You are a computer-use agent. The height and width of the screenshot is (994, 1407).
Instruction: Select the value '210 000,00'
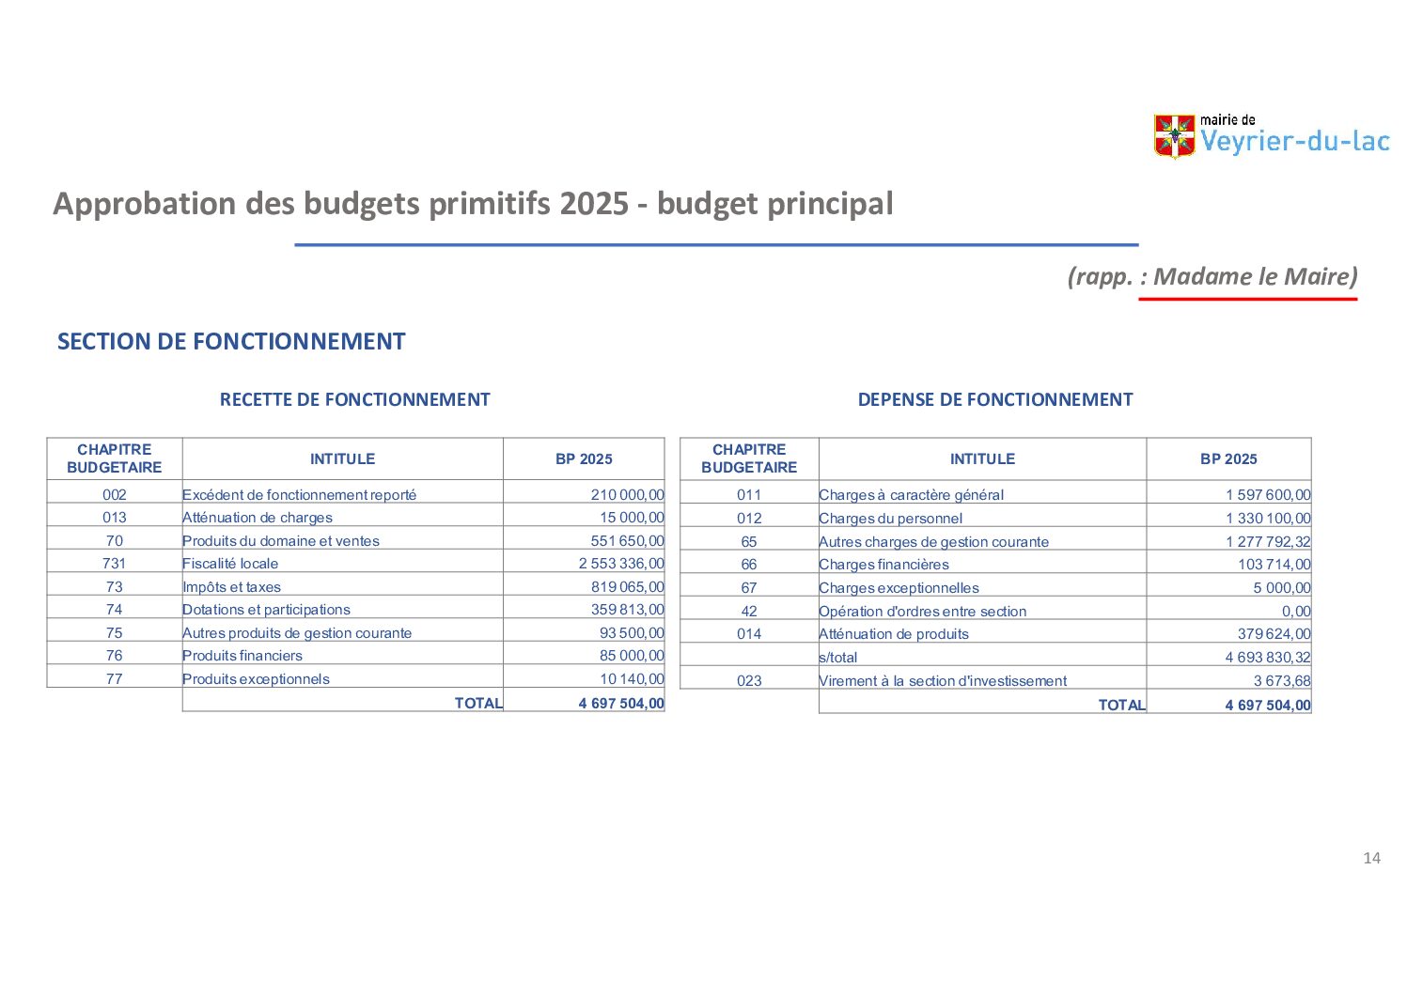[x=627, y=494]
